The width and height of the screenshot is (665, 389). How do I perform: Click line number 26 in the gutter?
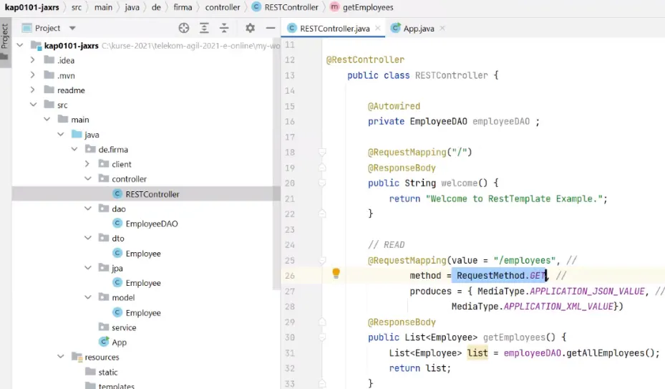point(290,276)
